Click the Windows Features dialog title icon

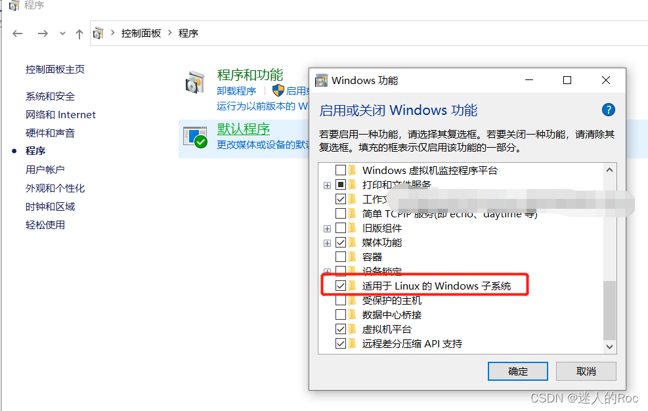[321, 80]
